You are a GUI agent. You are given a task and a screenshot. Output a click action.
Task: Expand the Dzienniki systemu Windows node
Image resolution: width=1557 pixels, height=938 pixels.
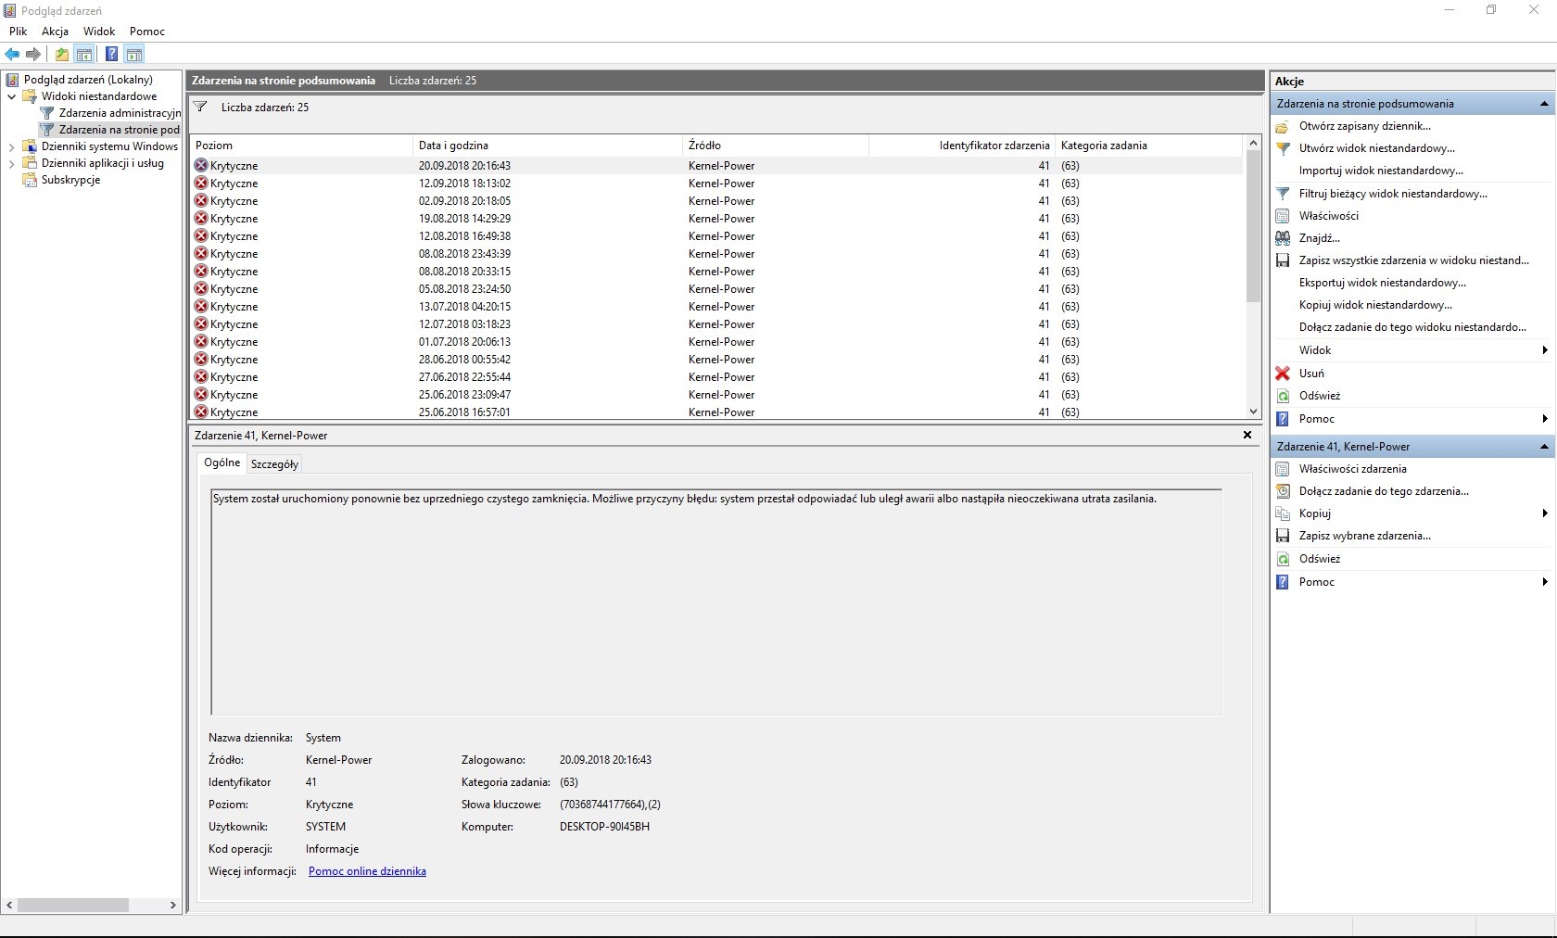click(11, 146)
